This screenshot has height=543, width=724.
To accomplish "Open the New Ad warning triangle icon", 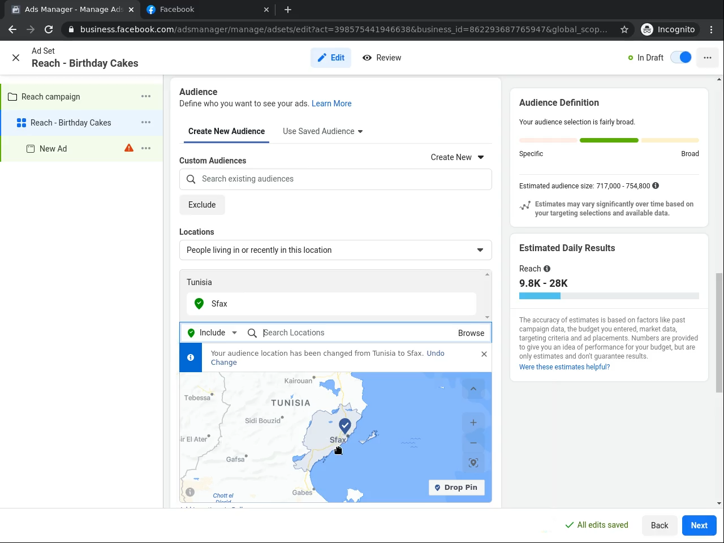I will click(129, 148).
